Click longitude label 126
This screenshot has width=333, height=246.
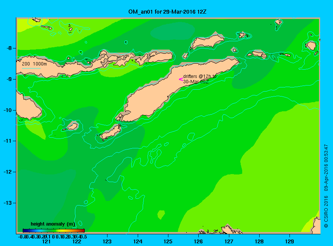[x=198, y=241]
